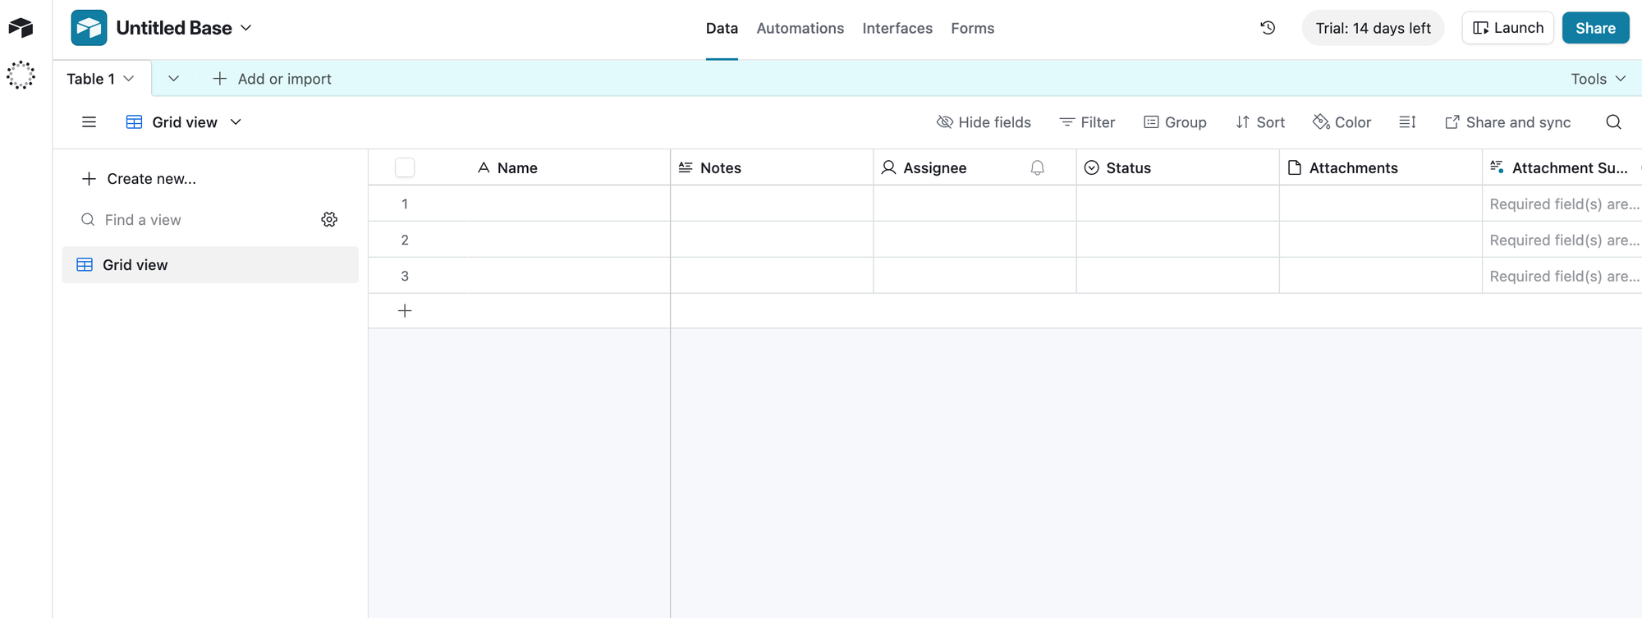Switch to the Automations tab
The width and height of the screenshot is (1642, 618).
coord(800,28)
